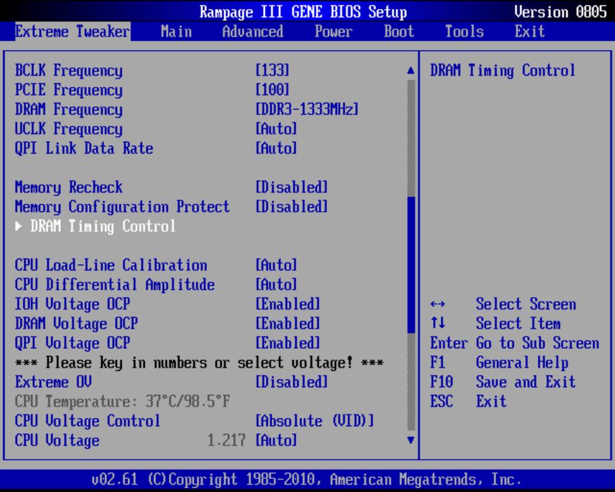Viewport: 615px width, 492px height.
Task: Open the CPU Voltage Auto option
Action: [x=276, y=441]
